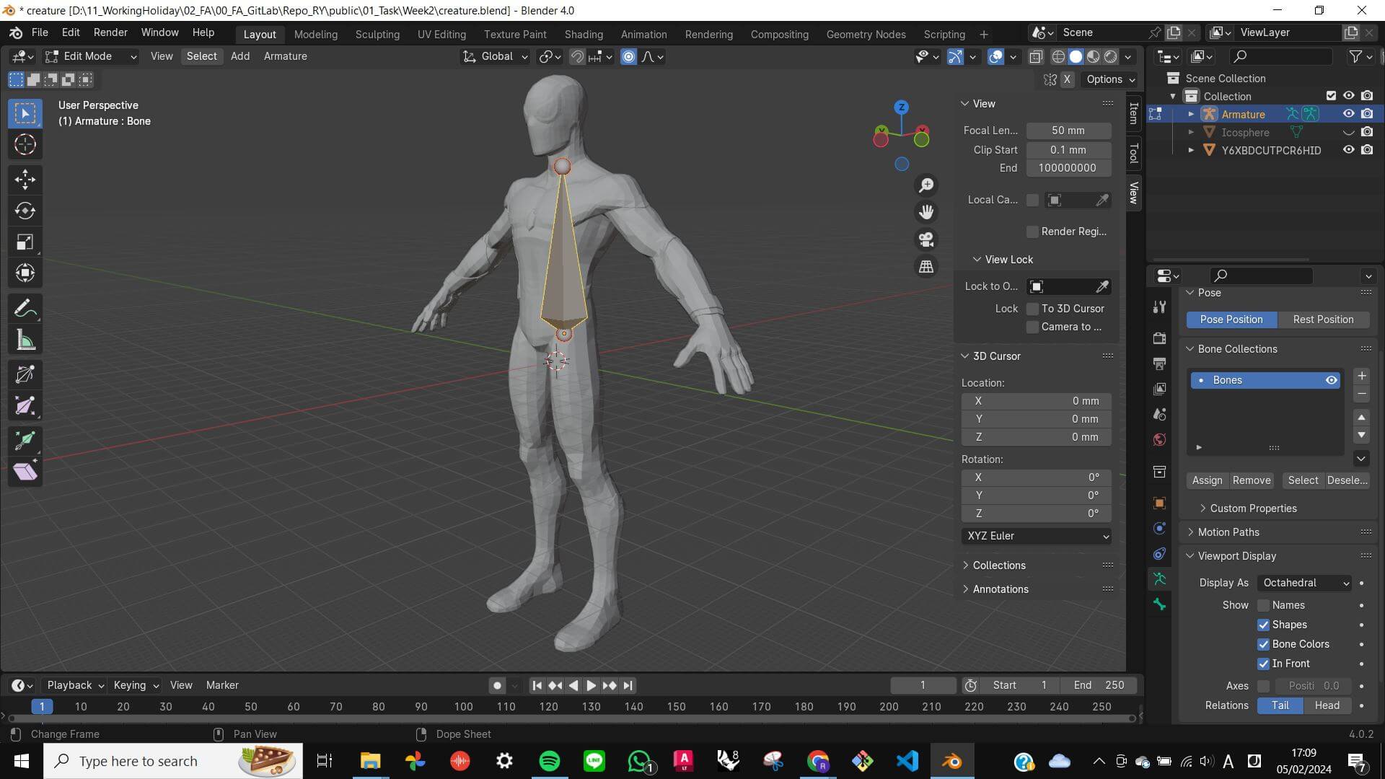Viewport: 1385px width, 779px height.
Task: Open the Render menu
Action: point(110,32)
